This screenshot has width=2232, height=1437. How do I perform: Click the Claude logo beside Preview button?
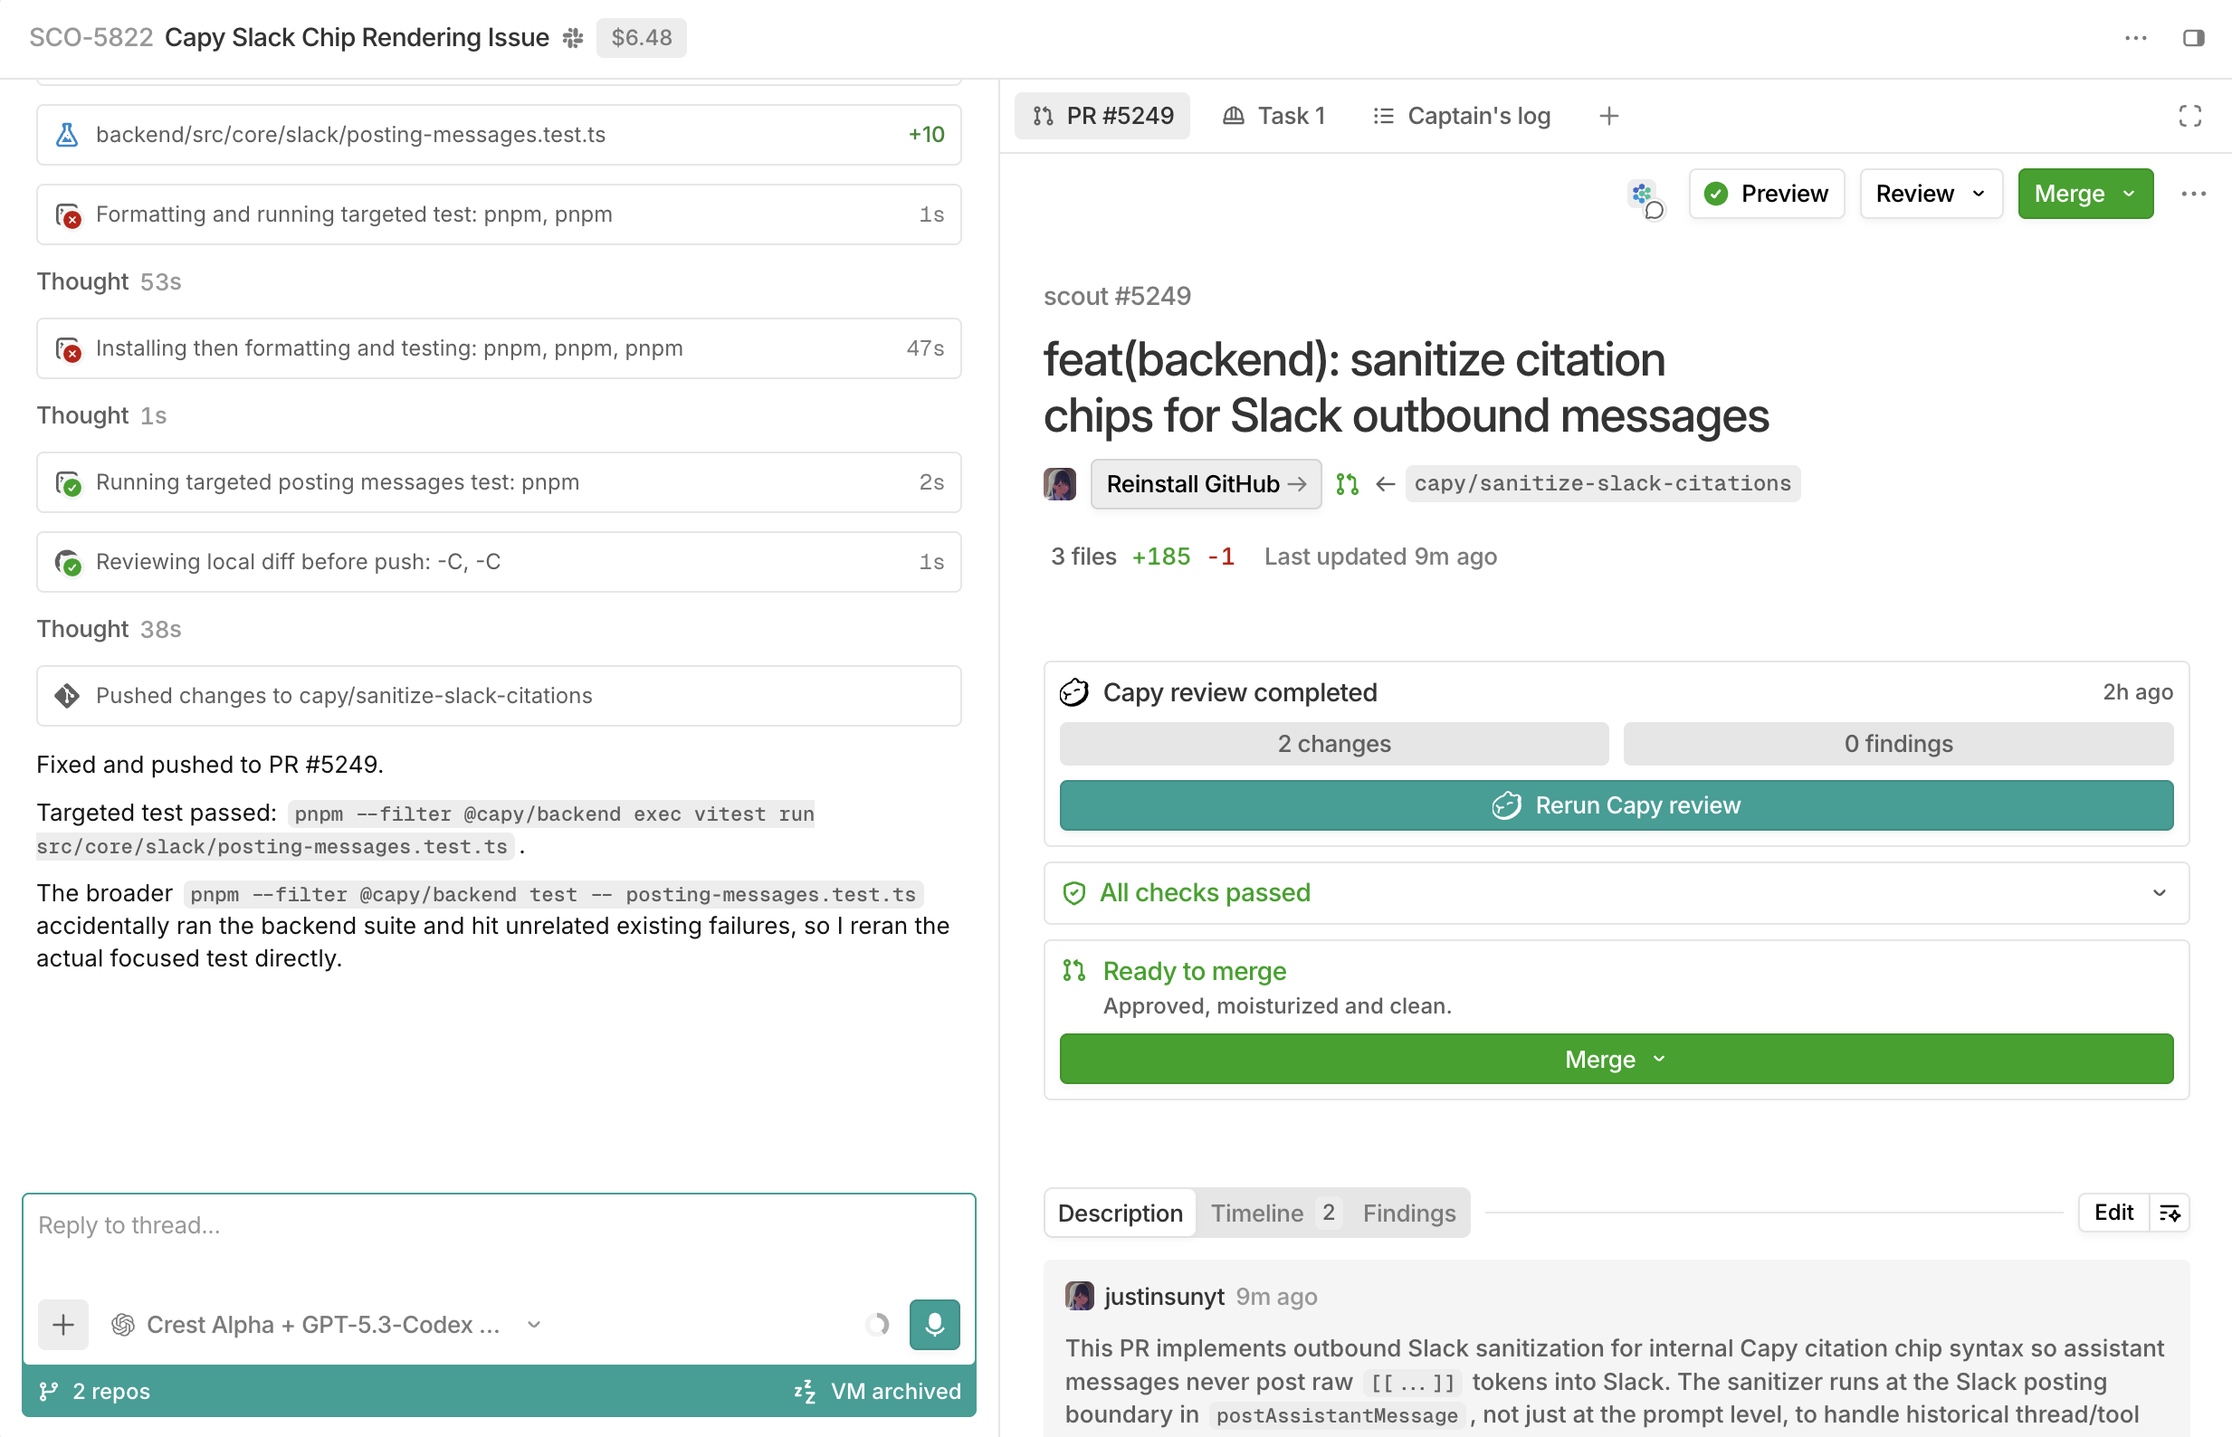point(1643,193)
